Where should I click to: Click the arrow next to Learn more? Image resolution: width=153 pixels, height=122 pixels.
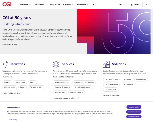tap(16, 44)
